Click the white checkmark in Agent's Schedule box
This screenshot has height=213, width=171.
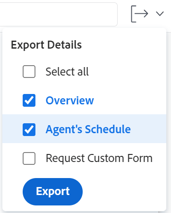click(x=29, y=129)
